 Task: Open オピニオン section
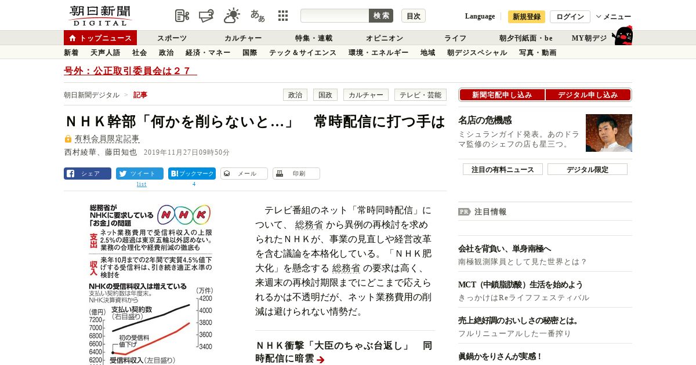coord(385,38)
